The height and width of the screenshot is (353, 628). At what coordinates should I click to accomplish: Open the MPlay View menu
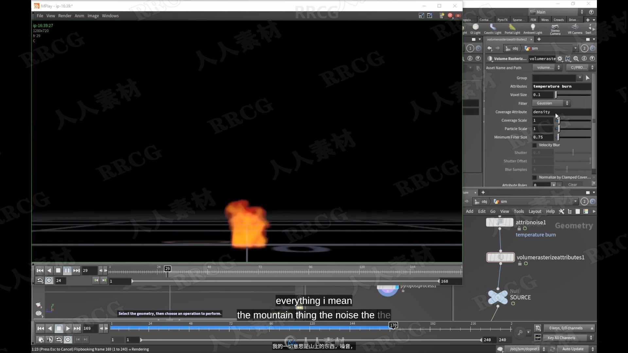click(50, 16)
